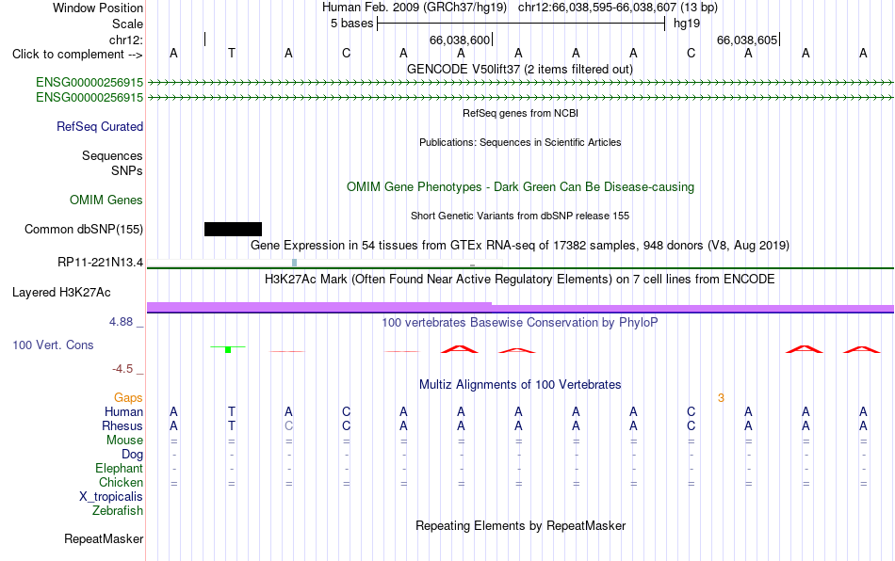Click the Common dbSNP(155) track label

tap(83, 229)
